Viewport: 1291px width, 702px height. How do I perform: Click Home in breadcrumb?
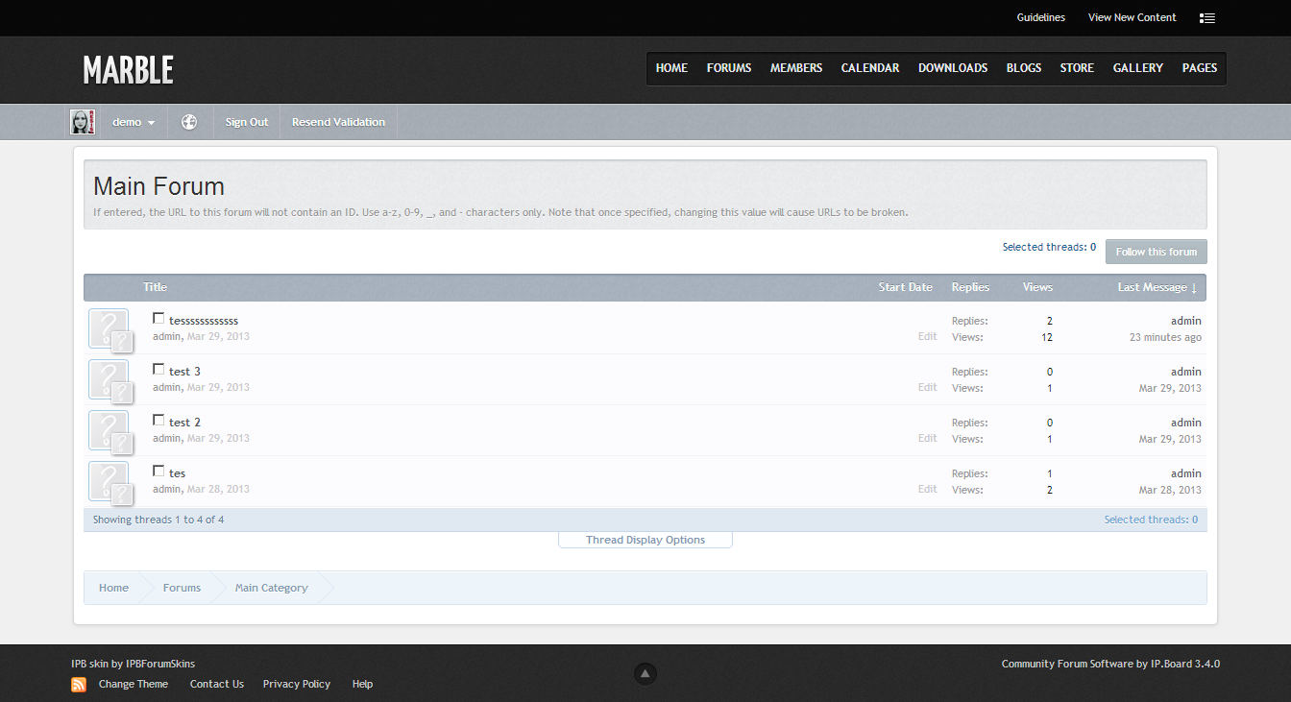point(113,588)
